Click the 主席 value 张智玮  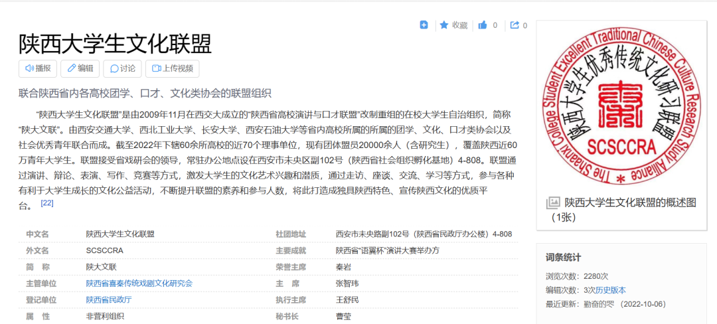click(347, 283)
